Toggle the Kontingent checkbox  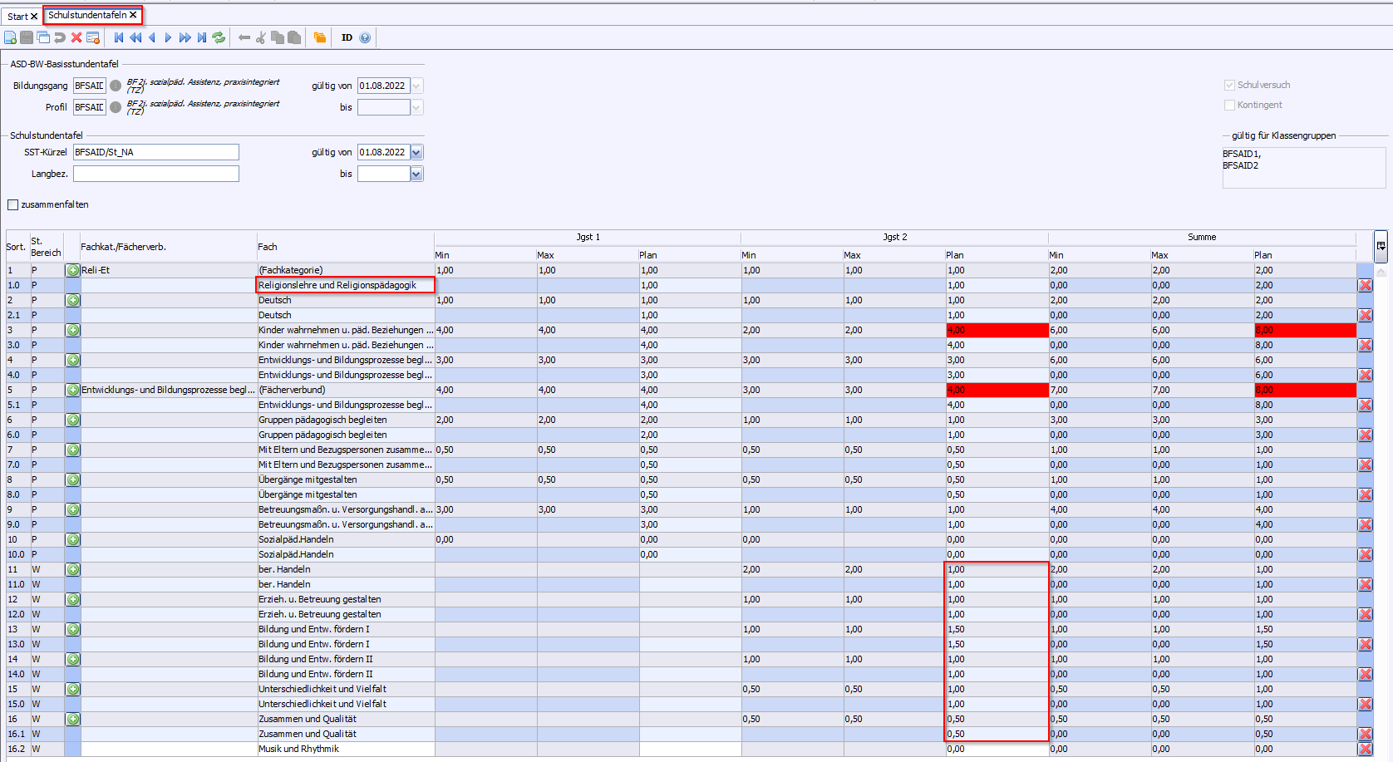click(x=1229, y=105)
